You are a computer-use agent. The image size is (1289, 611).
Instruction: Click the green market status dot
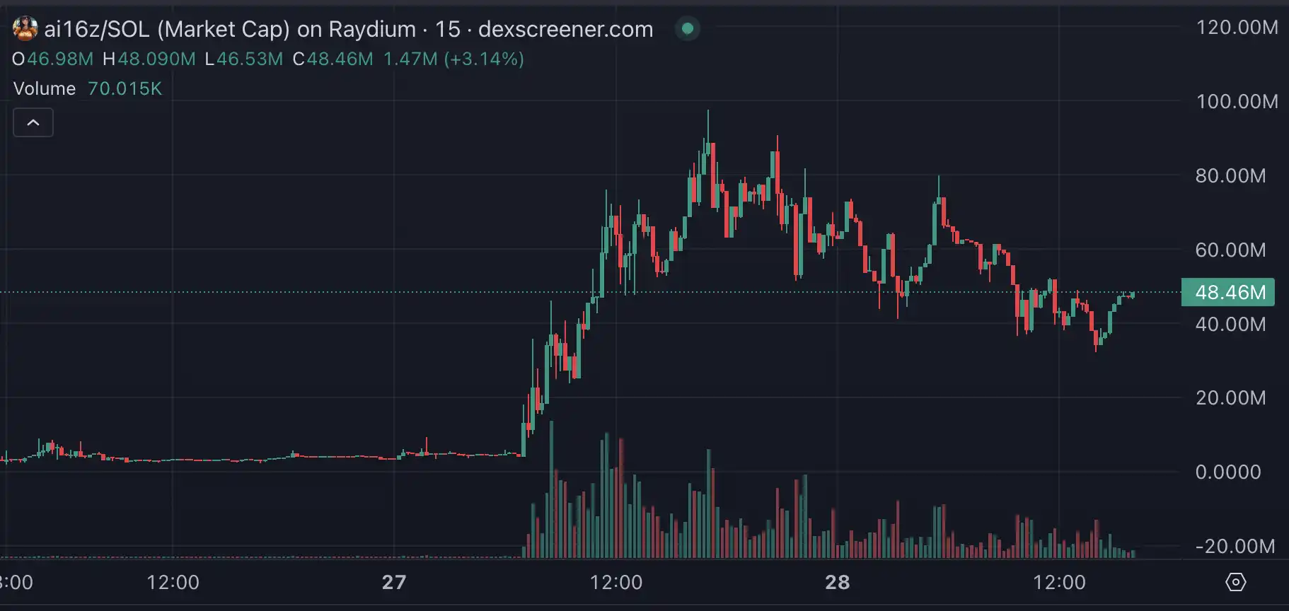(687, 29)
